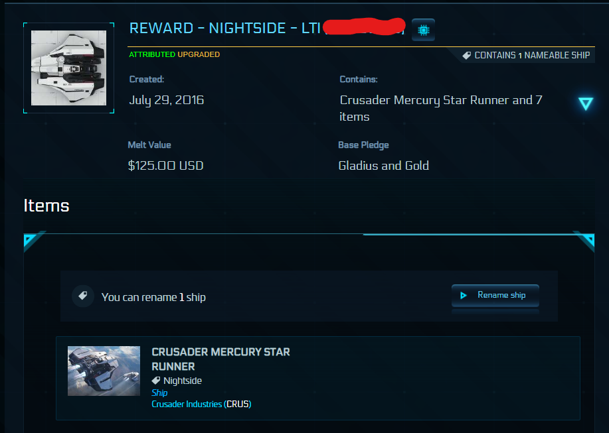Click the Reward - Nightside - LTI title
The width and height of the screenshot is (609, 433).
click(x=225, y=29)
